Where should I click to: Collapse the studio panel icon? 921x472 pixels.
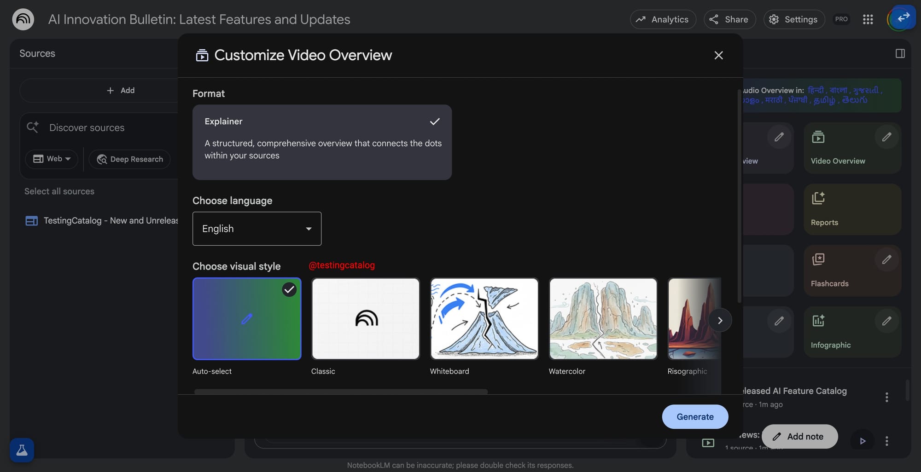900,54
